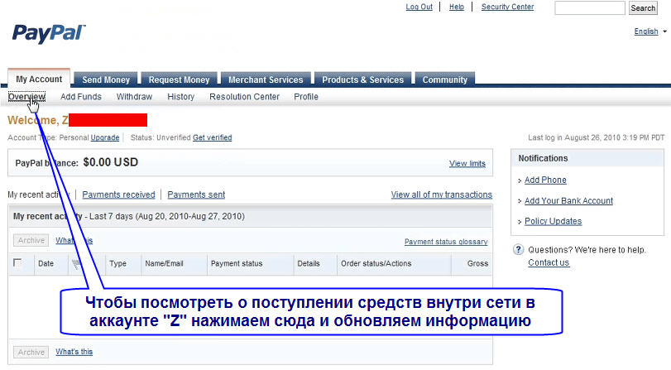Click the flag column header icon

point(76,264)
